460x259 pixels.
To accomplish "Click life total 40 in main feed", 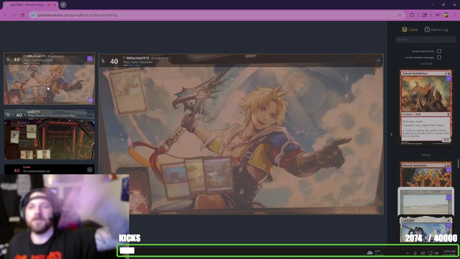I will [114, 62].
